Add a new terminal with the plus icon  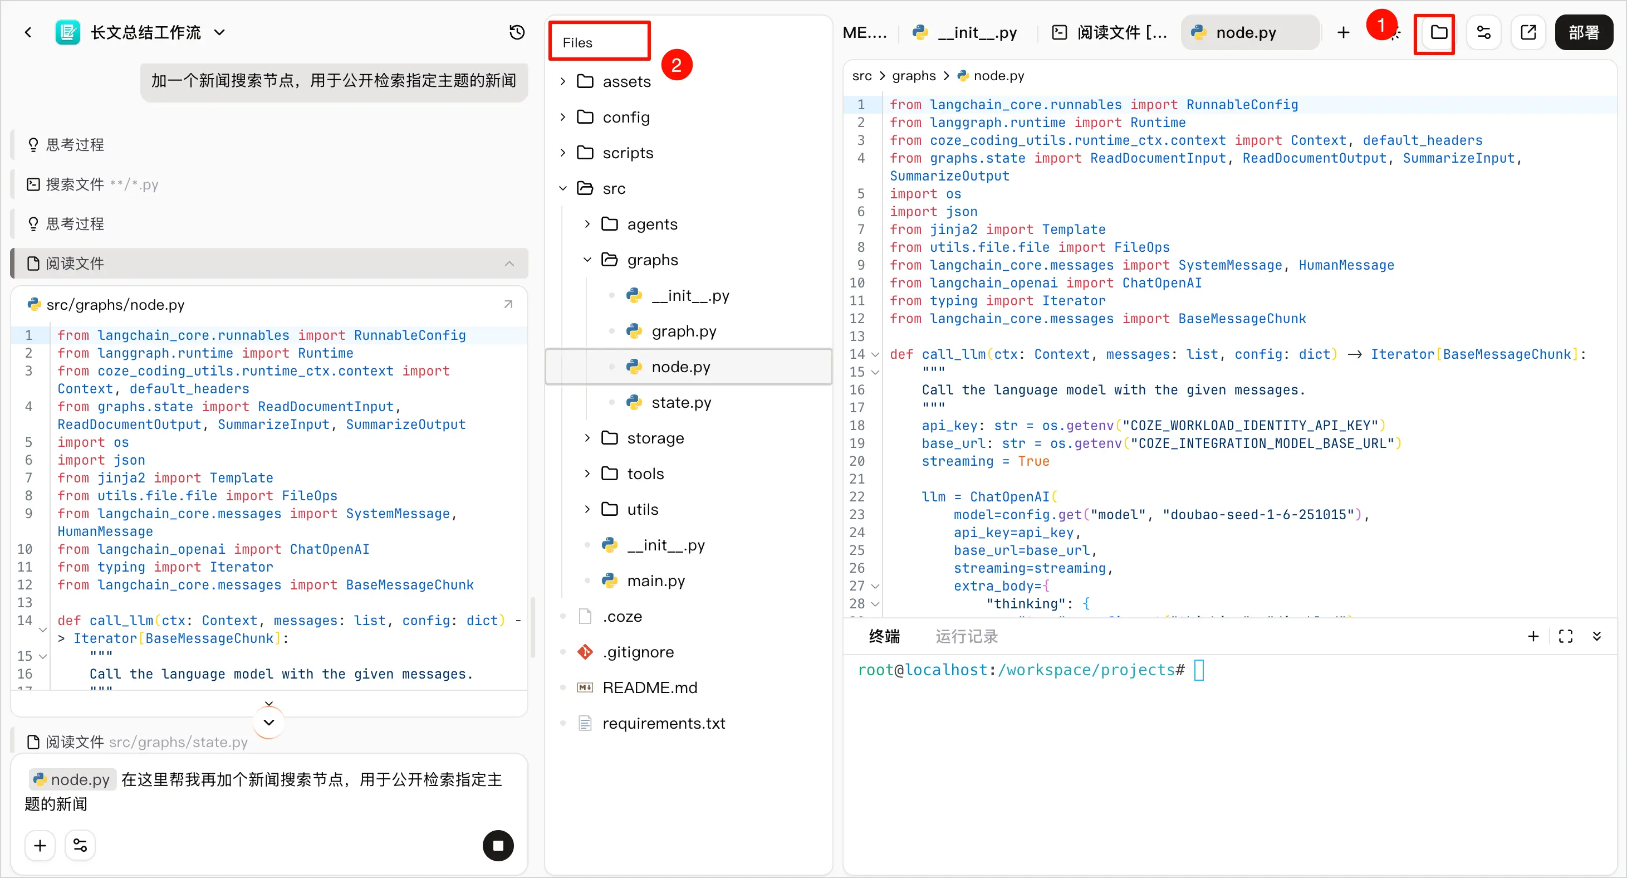pos(1533,636)
